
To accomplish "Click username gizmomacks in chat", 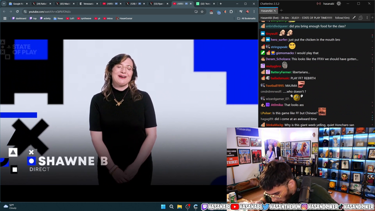I will click(285, 53).
